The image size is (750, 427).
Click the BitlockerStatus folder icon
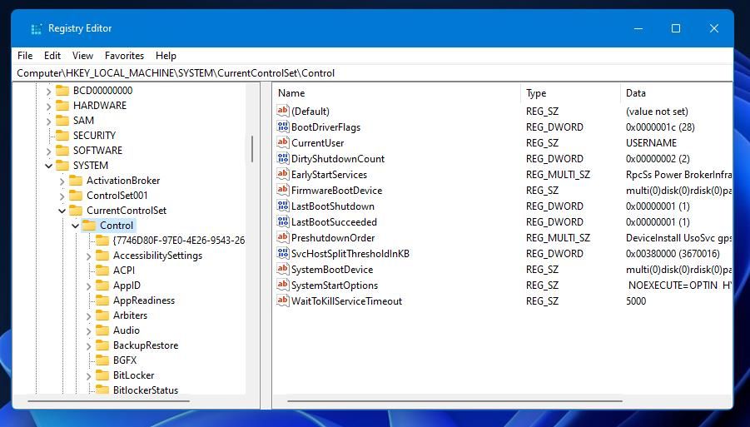(x=102, y=390)
